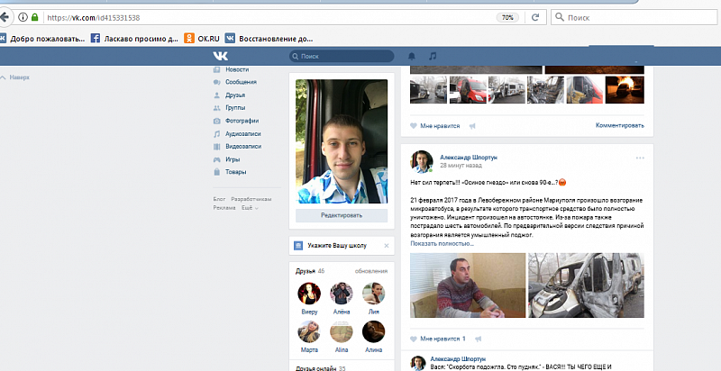Open the first avatar in friends grid
This screenshot has width=721, height=371.
coord(309,294)
